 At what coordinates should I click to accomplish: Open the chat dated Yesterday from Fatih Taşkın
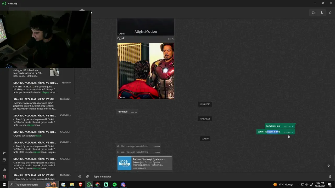coord(41,87)
